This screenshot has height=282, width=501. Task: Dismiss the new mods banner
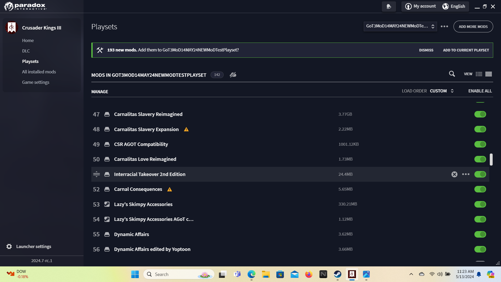[426, 50]
